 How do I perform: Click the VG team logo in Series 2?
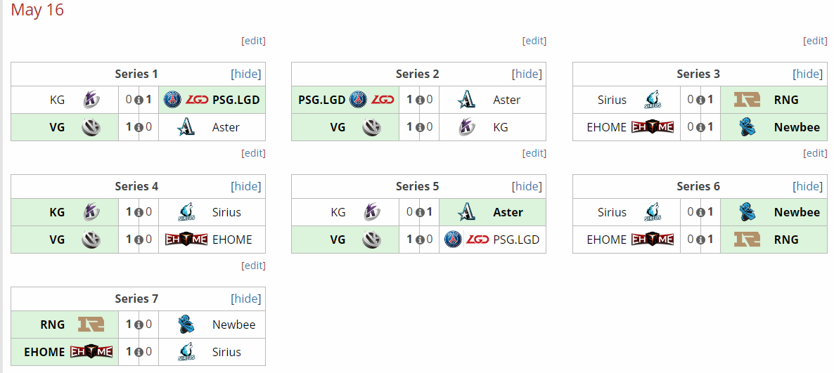pos(371,127)
